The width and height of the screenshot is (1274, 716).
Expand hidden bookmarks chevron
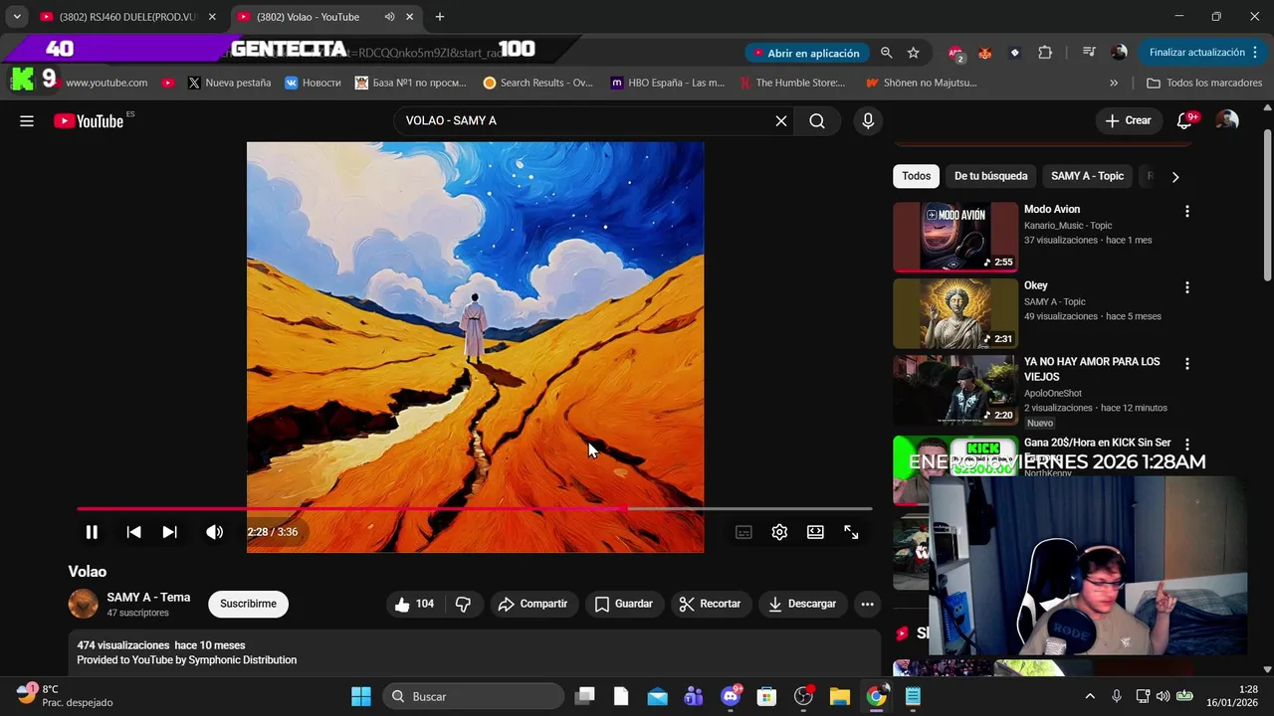click(x=1113, y=83)
